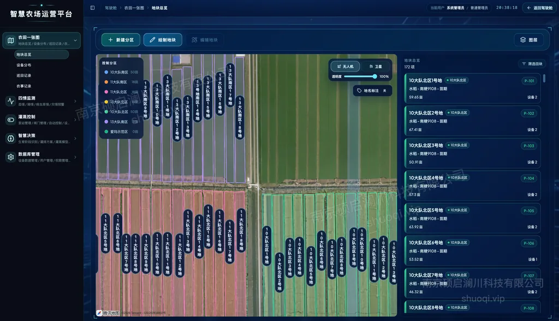Click the 11大队北区 pink legend dot
The width and height of the screenshot is (559, 321).
pos(106,92)
